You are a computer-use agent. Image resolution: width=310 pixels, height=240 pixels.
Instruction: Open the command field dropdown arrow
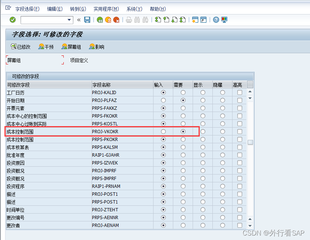click(x=69, y=20)
